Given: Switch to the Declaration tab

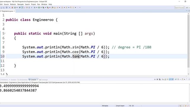Looking at the screenshot, I should point(23,80).
